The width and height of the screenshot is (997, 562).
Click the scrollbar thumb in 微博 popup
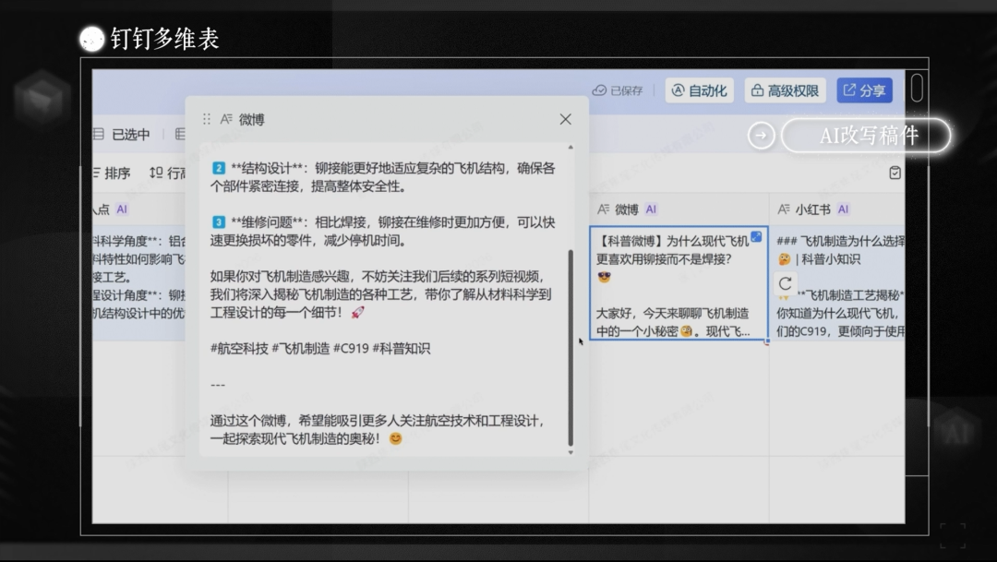pyautogui.click(x=571, y=348)
